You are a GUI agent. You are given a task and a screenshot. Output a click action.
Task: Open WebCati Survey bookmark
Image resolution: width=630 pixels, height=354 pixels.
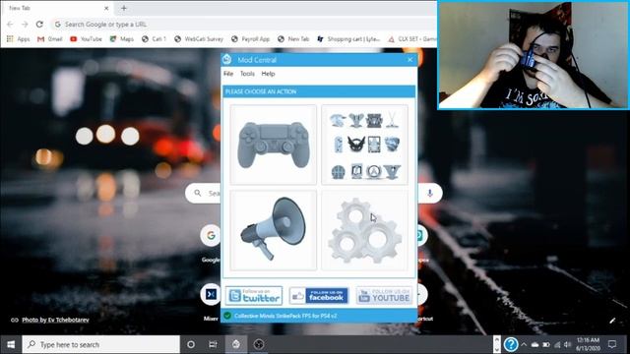199,39
